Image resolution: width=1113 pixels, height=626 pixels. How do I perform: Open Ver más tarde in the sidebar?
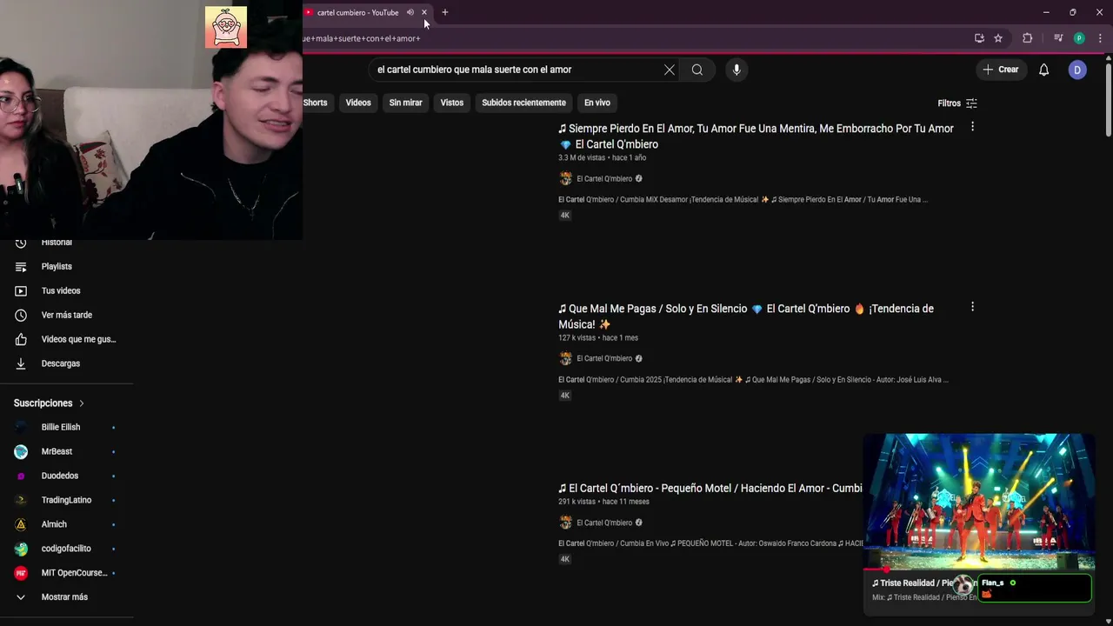(66, 316)
